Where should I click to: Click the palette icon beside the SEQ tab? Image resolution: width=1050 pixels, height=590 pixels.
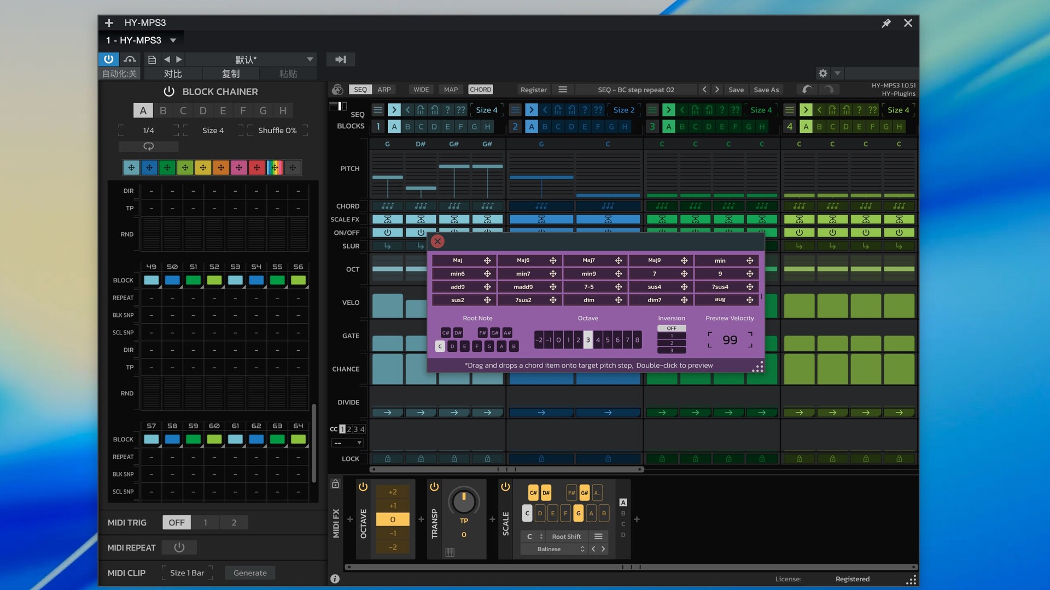coord(337,90)
